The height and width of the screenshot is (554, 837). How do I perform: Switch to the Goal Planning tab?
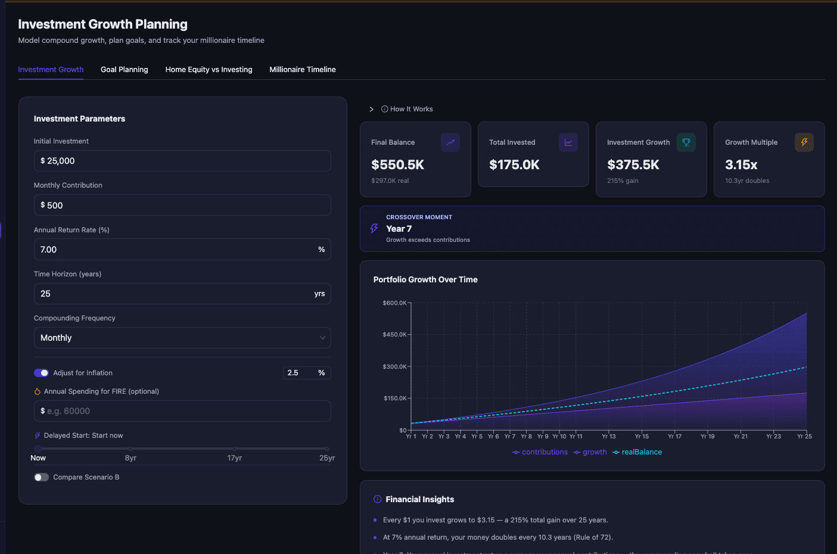tap(125, 70)
